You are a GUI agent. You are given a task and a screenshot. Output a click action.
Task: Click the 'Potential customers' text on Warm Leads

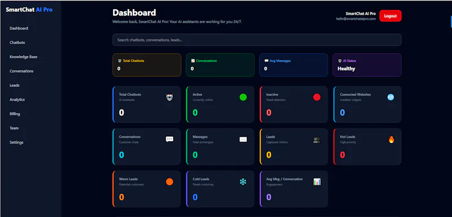click(x=131, y=184)
